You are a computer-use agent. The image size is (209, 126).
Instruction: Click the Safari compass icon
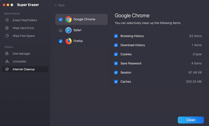[x=68, y=30]
